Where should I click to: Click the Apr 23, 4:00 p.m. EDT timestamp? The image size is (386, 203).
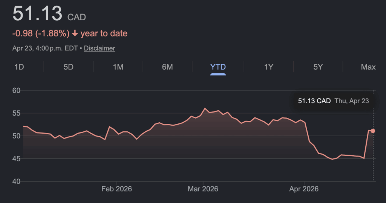pyautogui.click(x=46, y=48)
